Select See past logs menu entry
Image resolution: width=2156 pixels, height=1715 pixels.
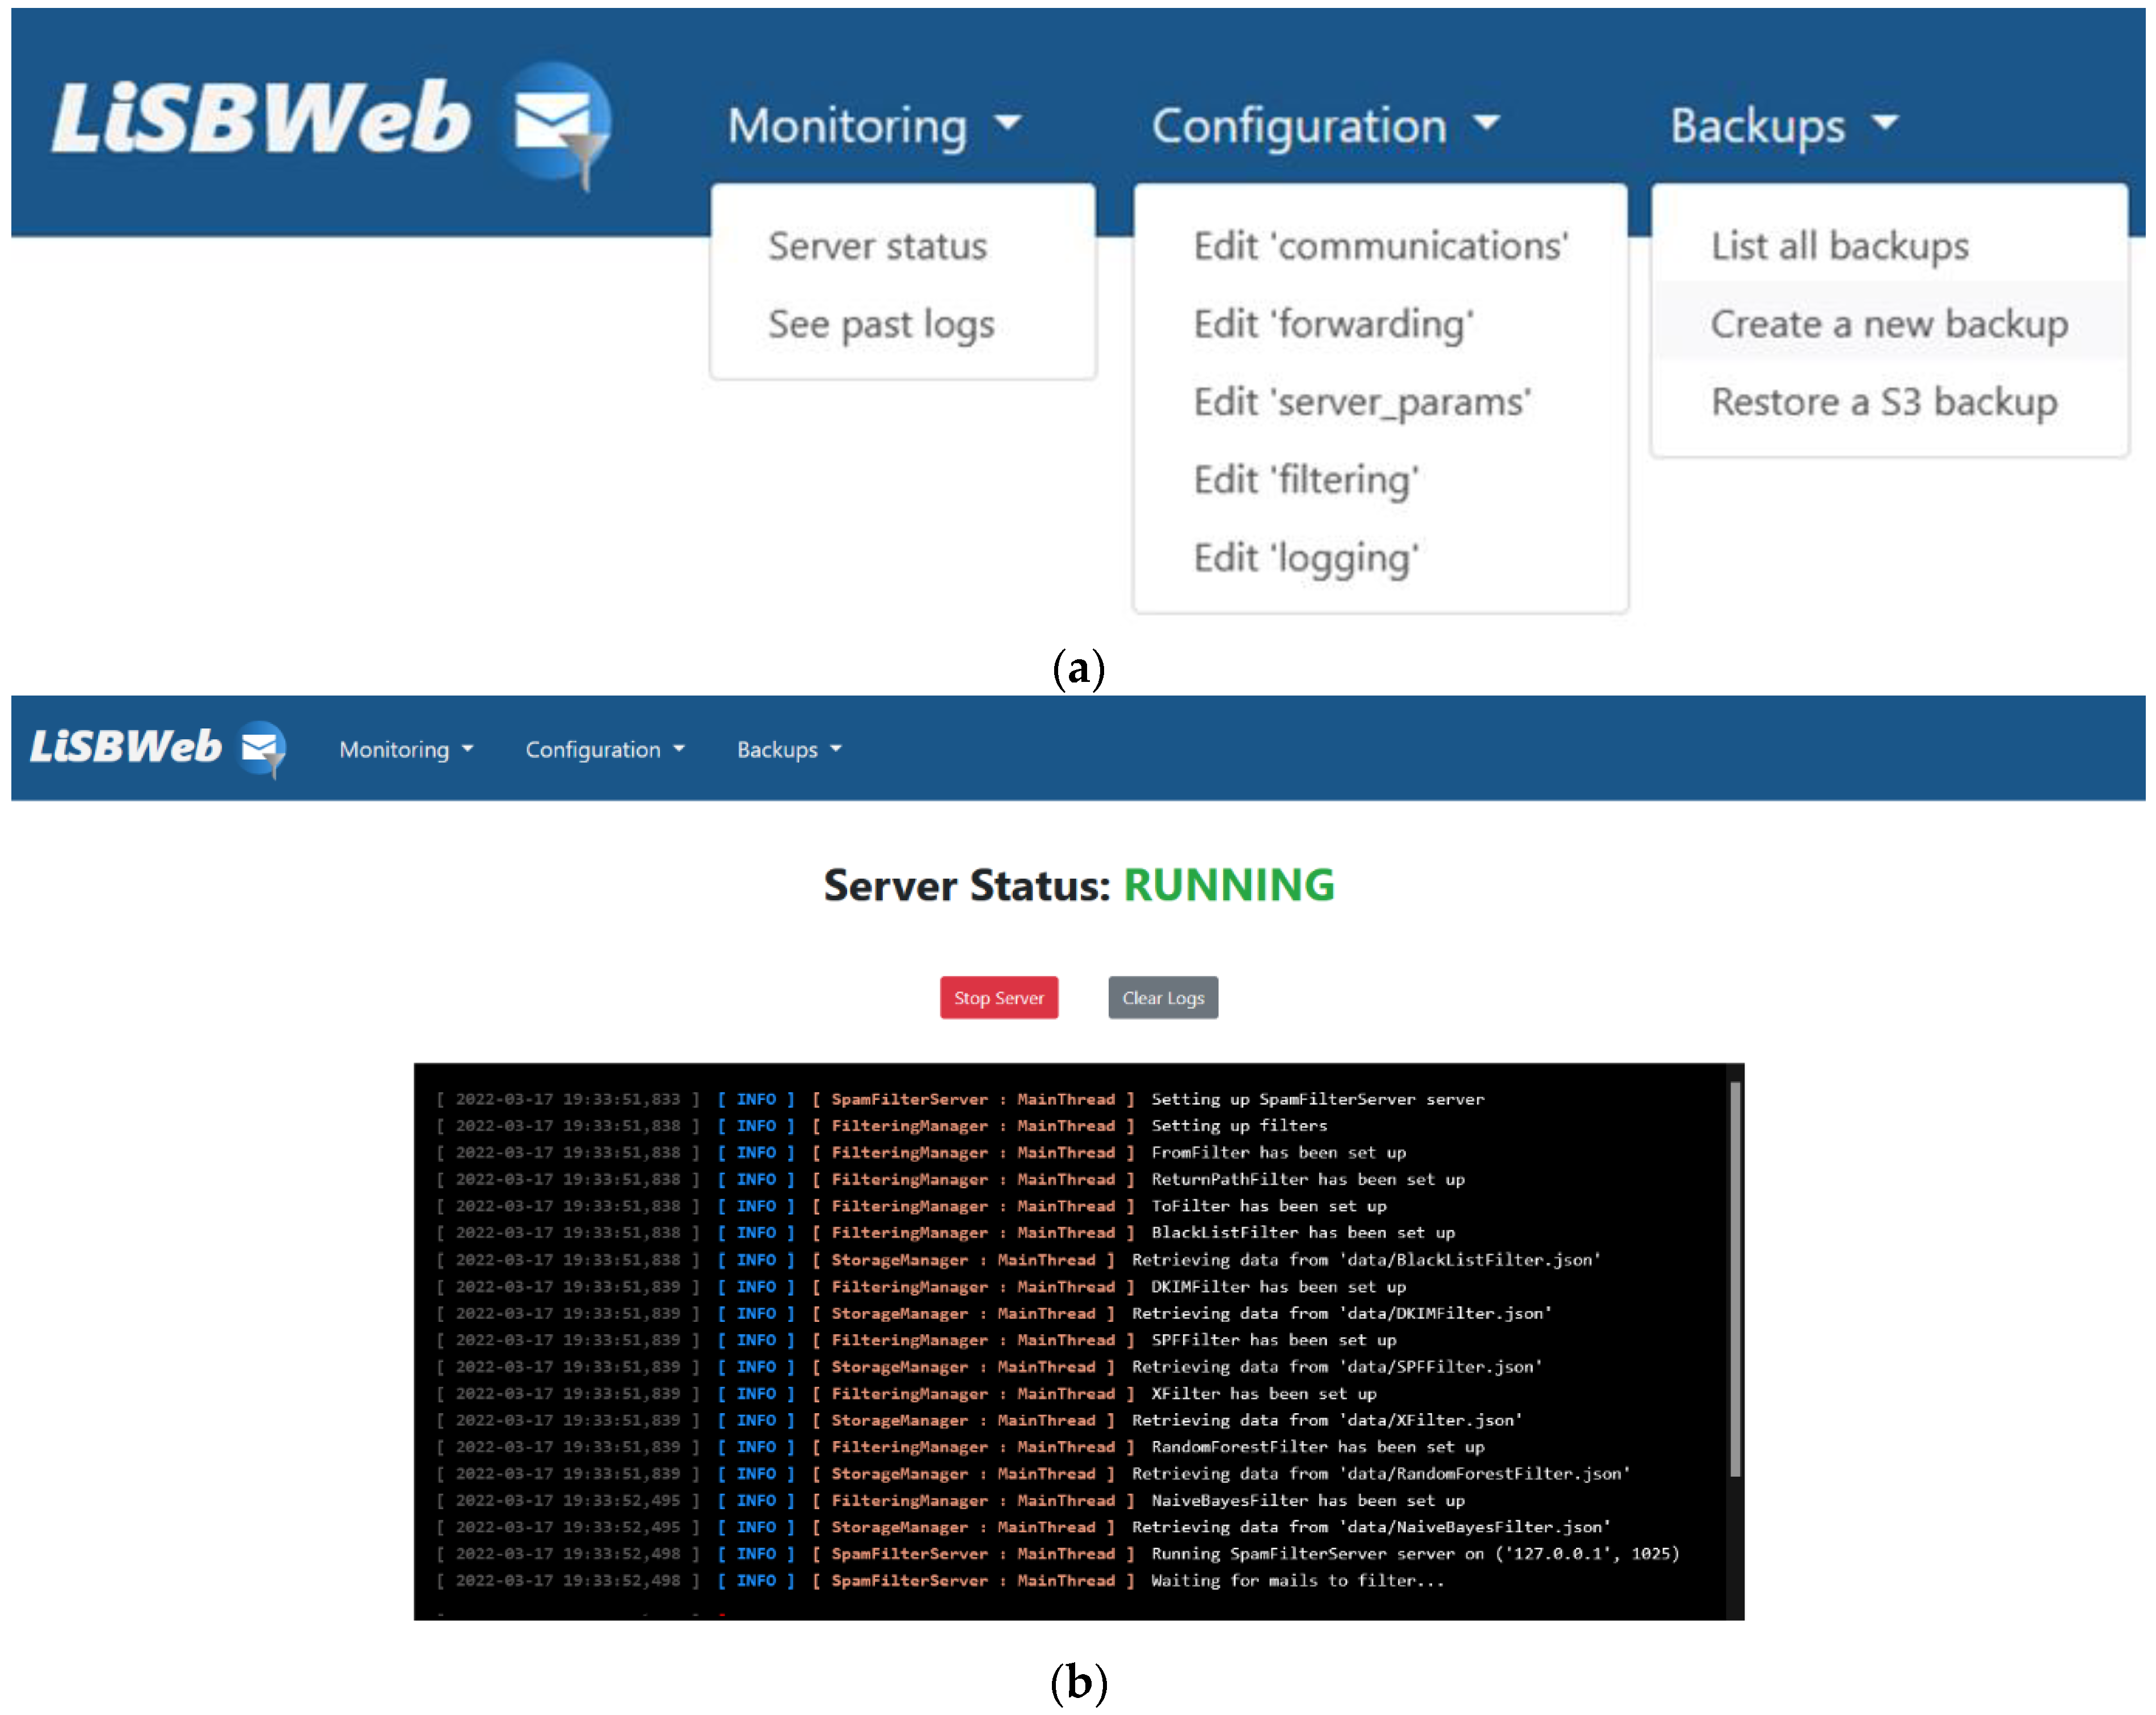coord(881,324)
